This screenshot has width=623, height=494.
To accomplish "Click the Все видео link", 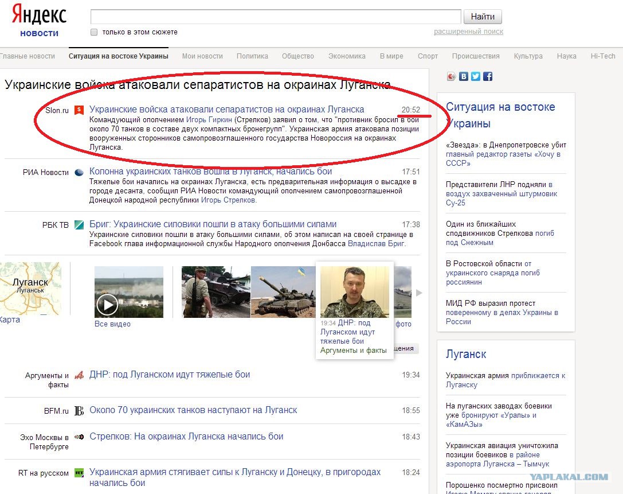I will pos(112,324).
